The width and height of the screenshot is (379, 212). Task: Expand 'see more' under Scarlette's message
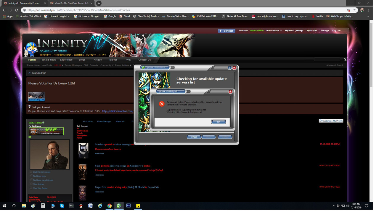coord(99,154)
